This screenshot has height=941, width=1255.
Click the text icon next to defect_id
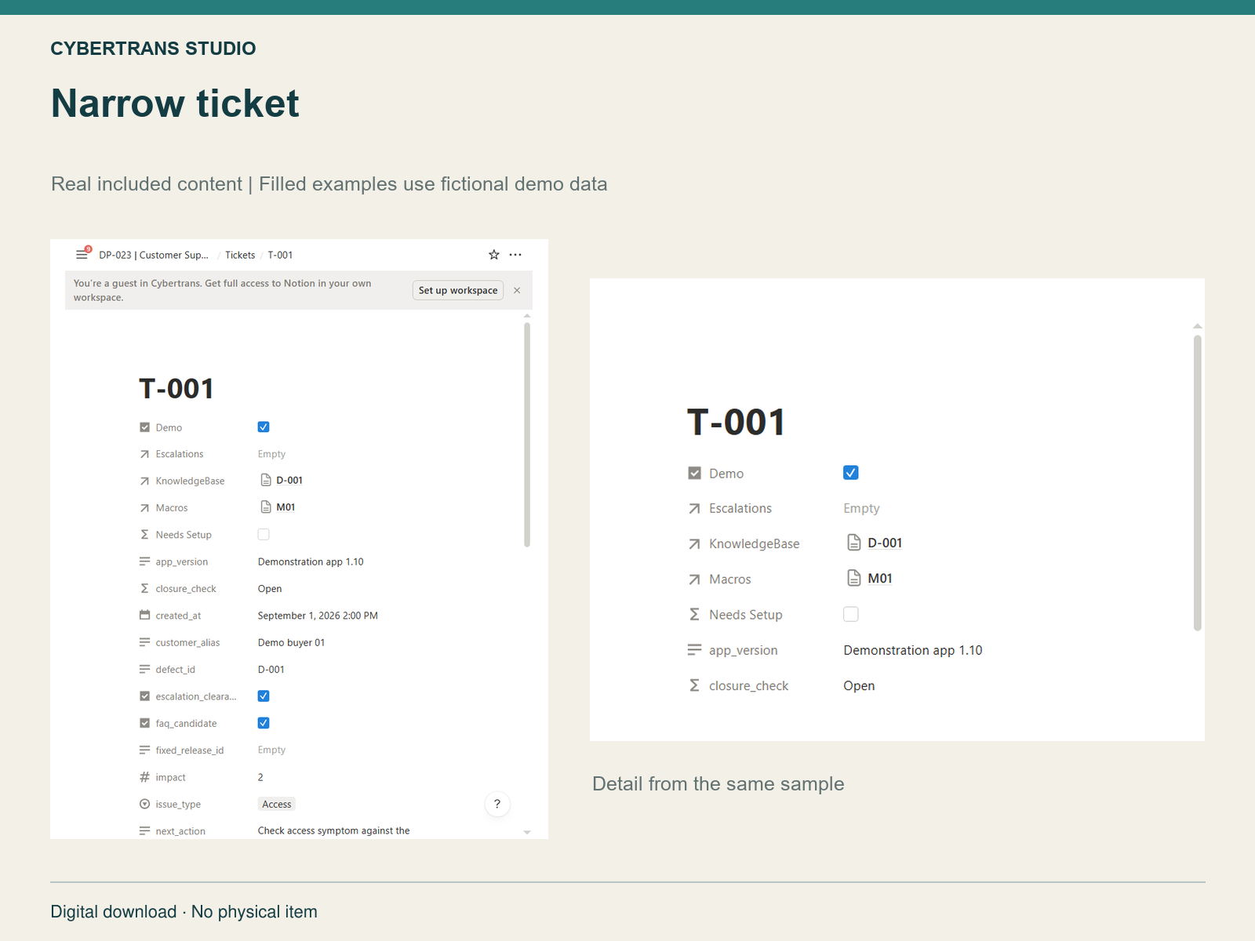pos(144,669)
